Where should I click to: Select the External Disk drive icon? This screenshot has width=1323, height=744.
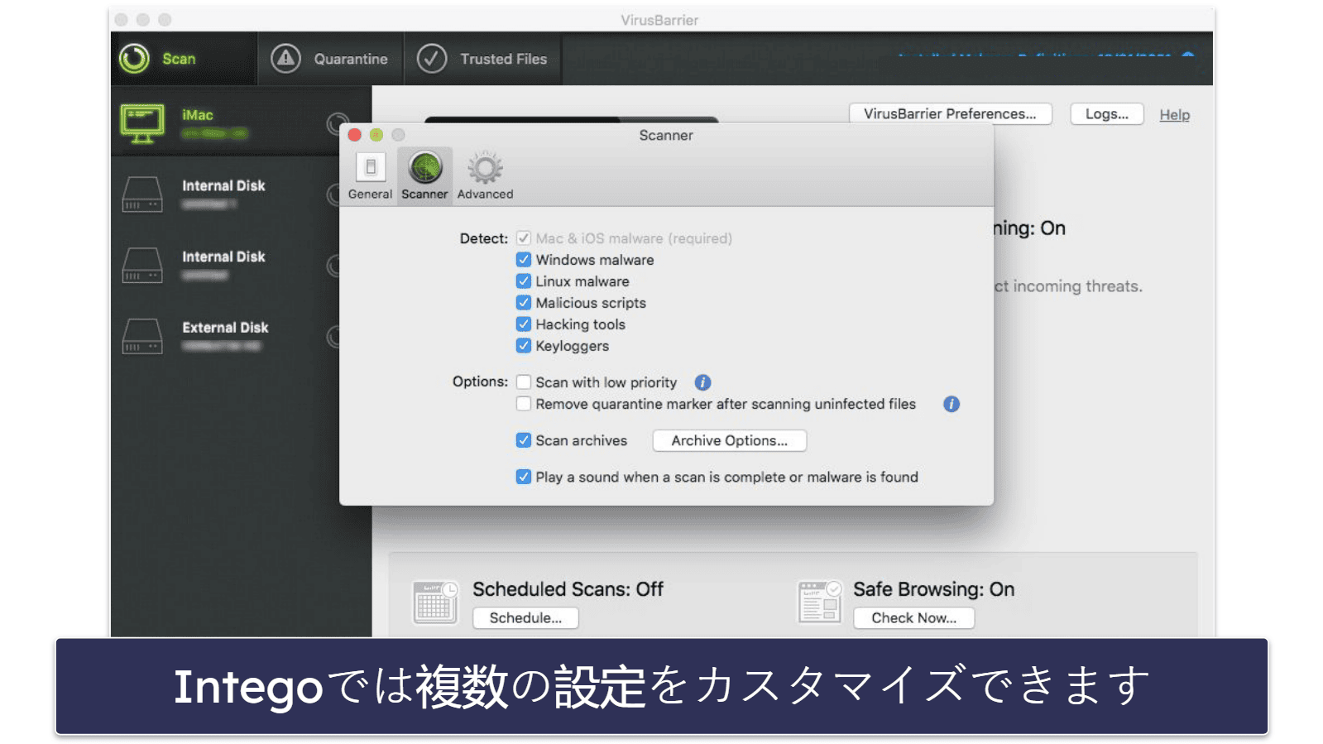(x=142, y=337)
